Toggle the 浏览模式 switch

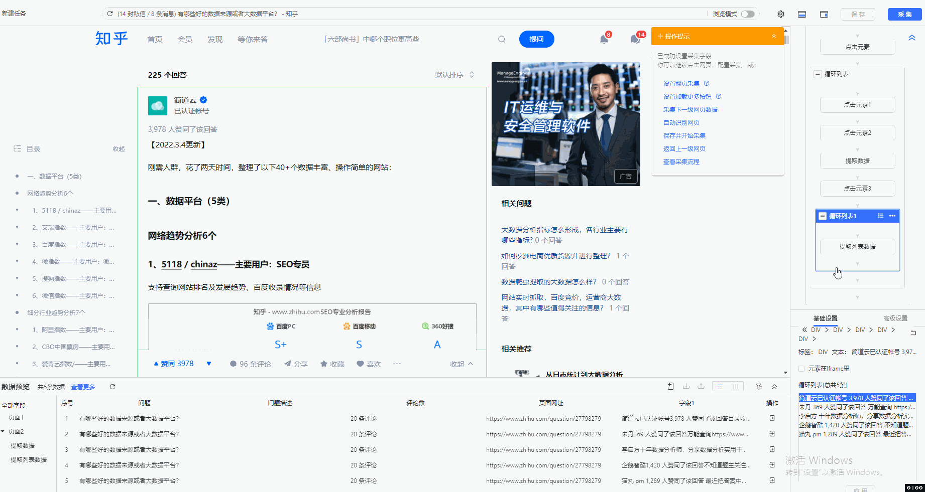click(x=748, y=14)
